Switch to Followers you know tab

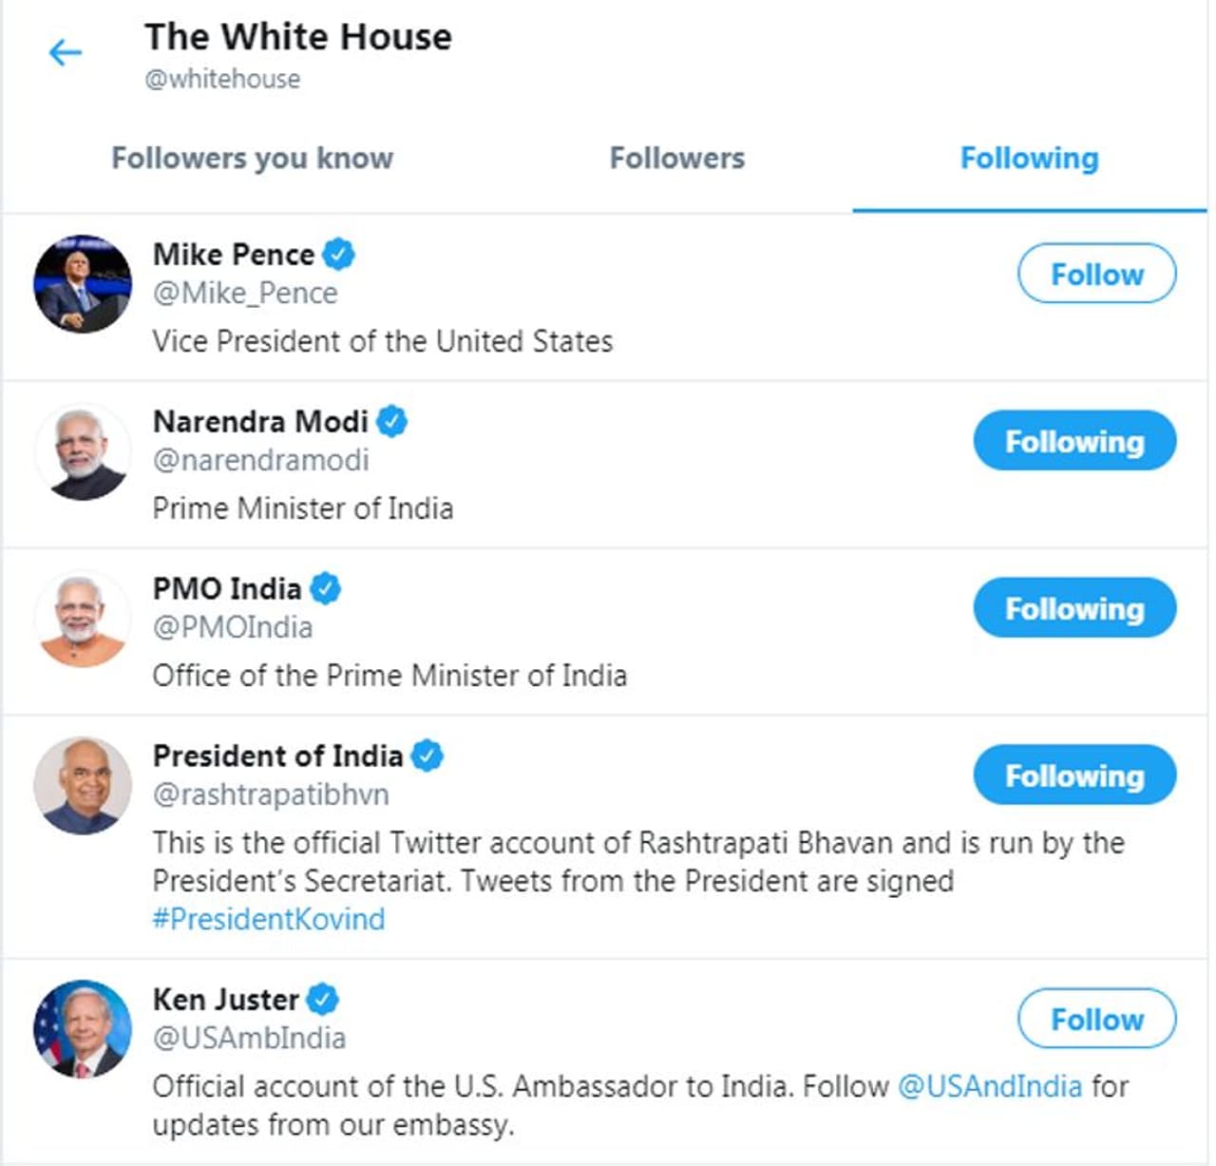click(x=252, y=158)
